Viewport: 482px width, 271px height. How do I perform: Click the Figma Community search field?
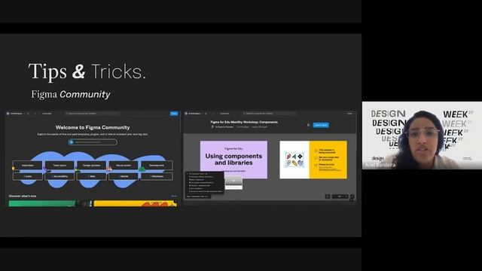pyautogui.click(x=93, y=142)
